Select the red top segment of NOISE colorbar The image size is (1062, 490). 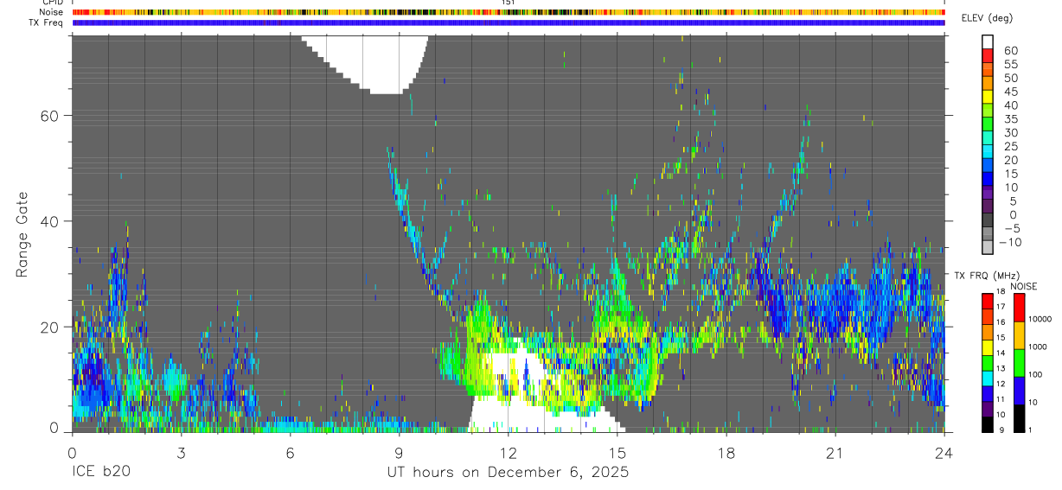(x=1019, y=308)
